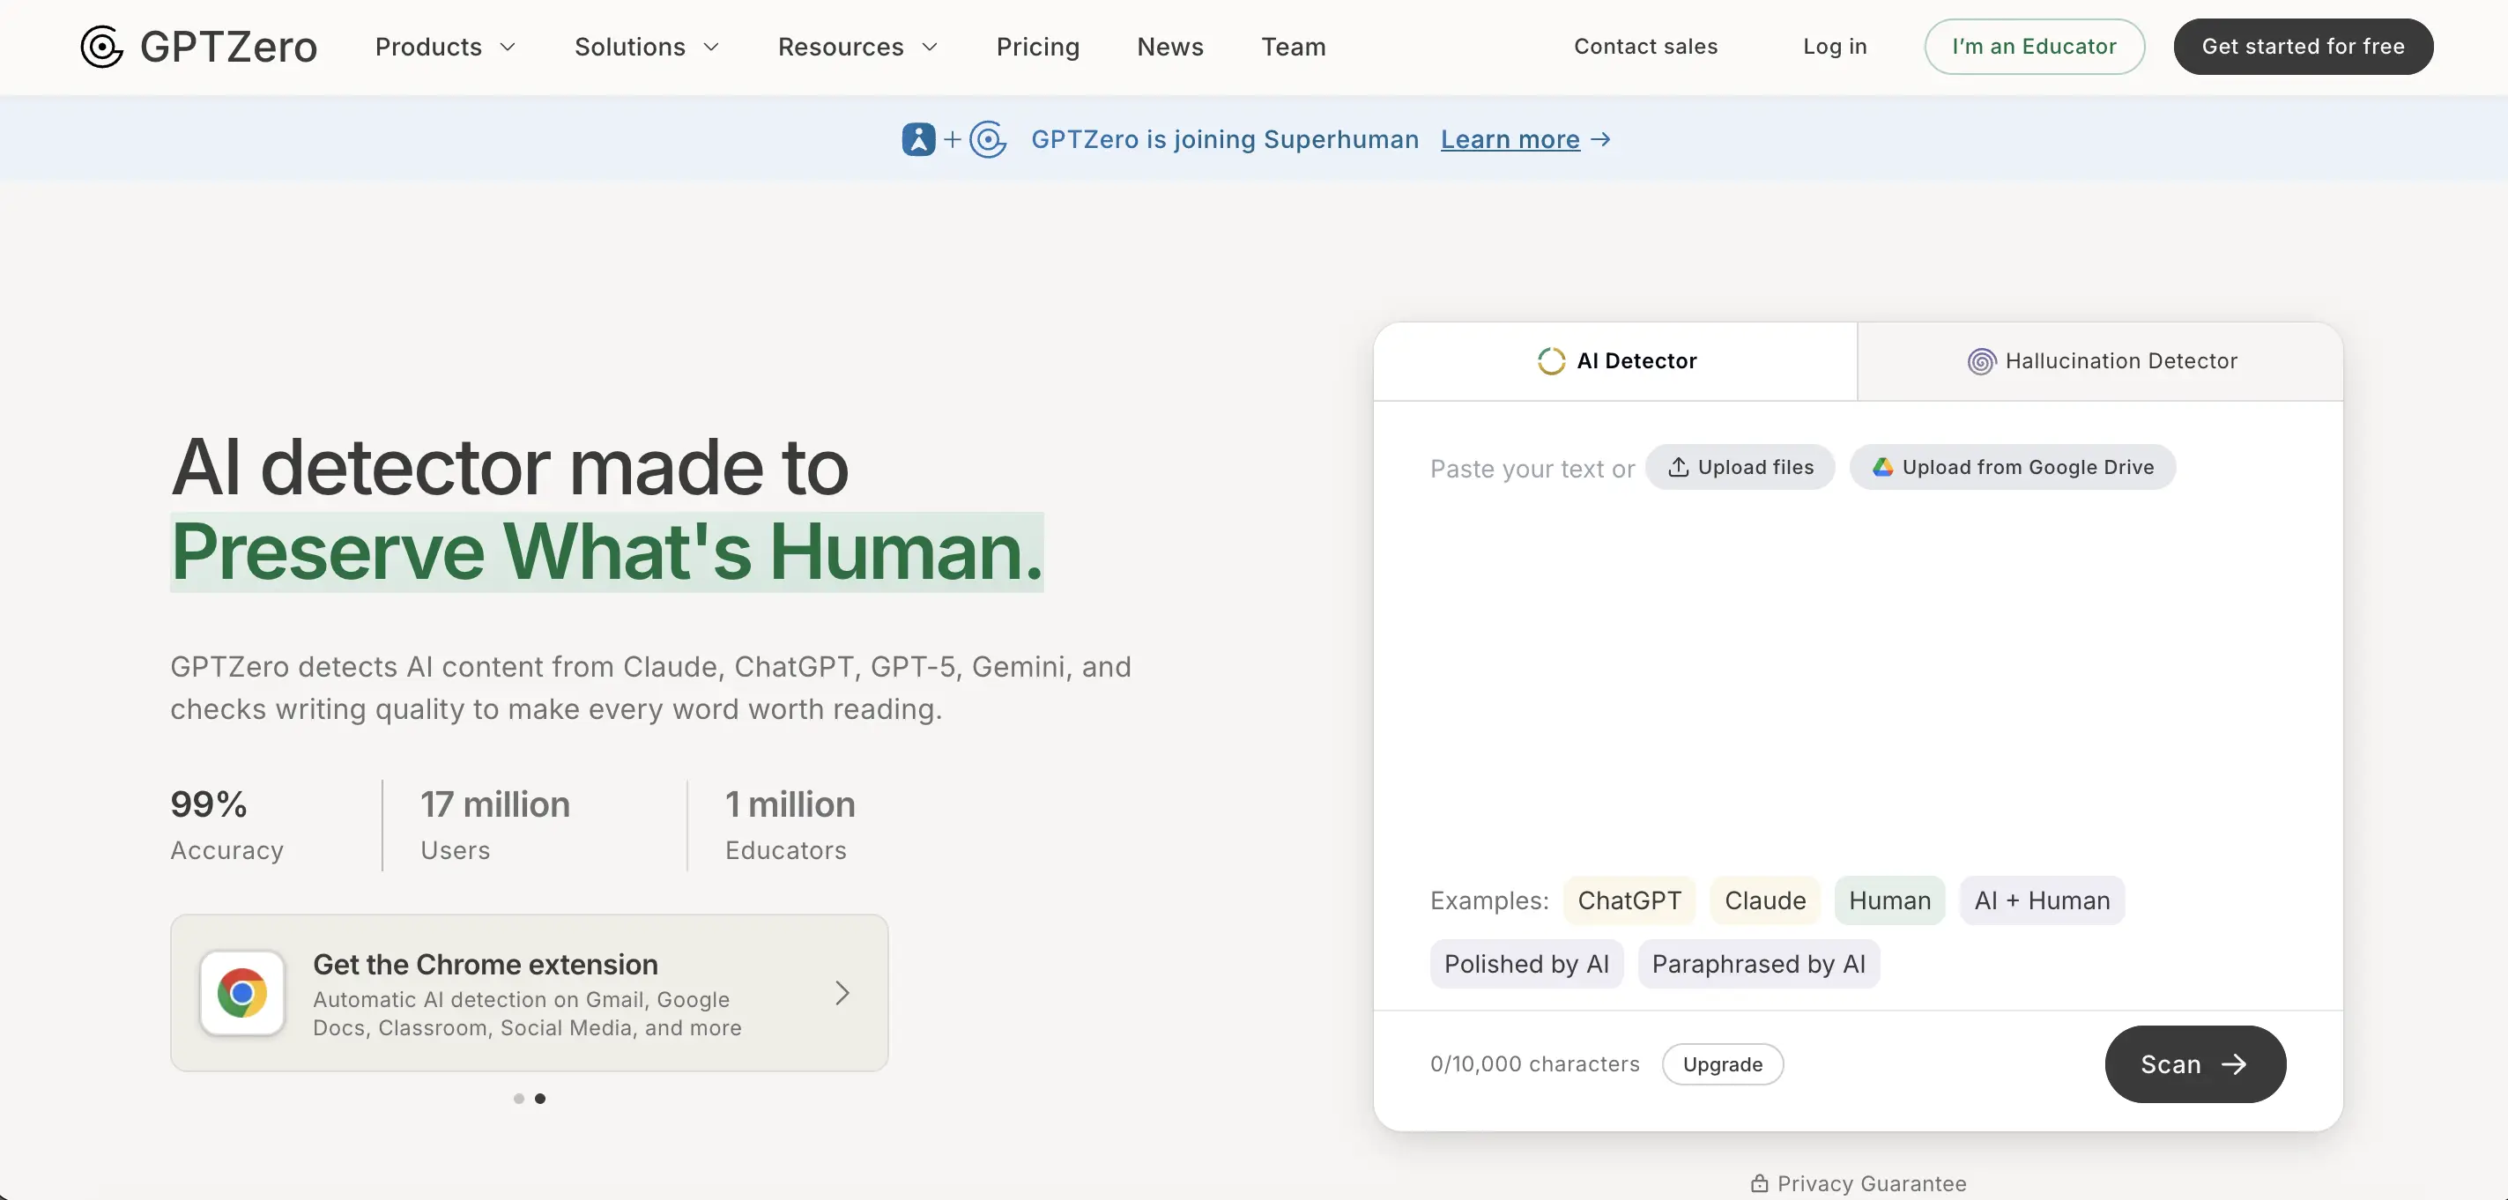Click the Upload files button

coord(1740,467)
